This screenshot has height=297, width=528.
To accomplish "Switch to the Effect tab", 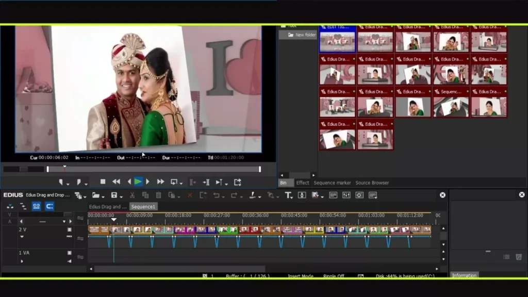I will point(302,183).
